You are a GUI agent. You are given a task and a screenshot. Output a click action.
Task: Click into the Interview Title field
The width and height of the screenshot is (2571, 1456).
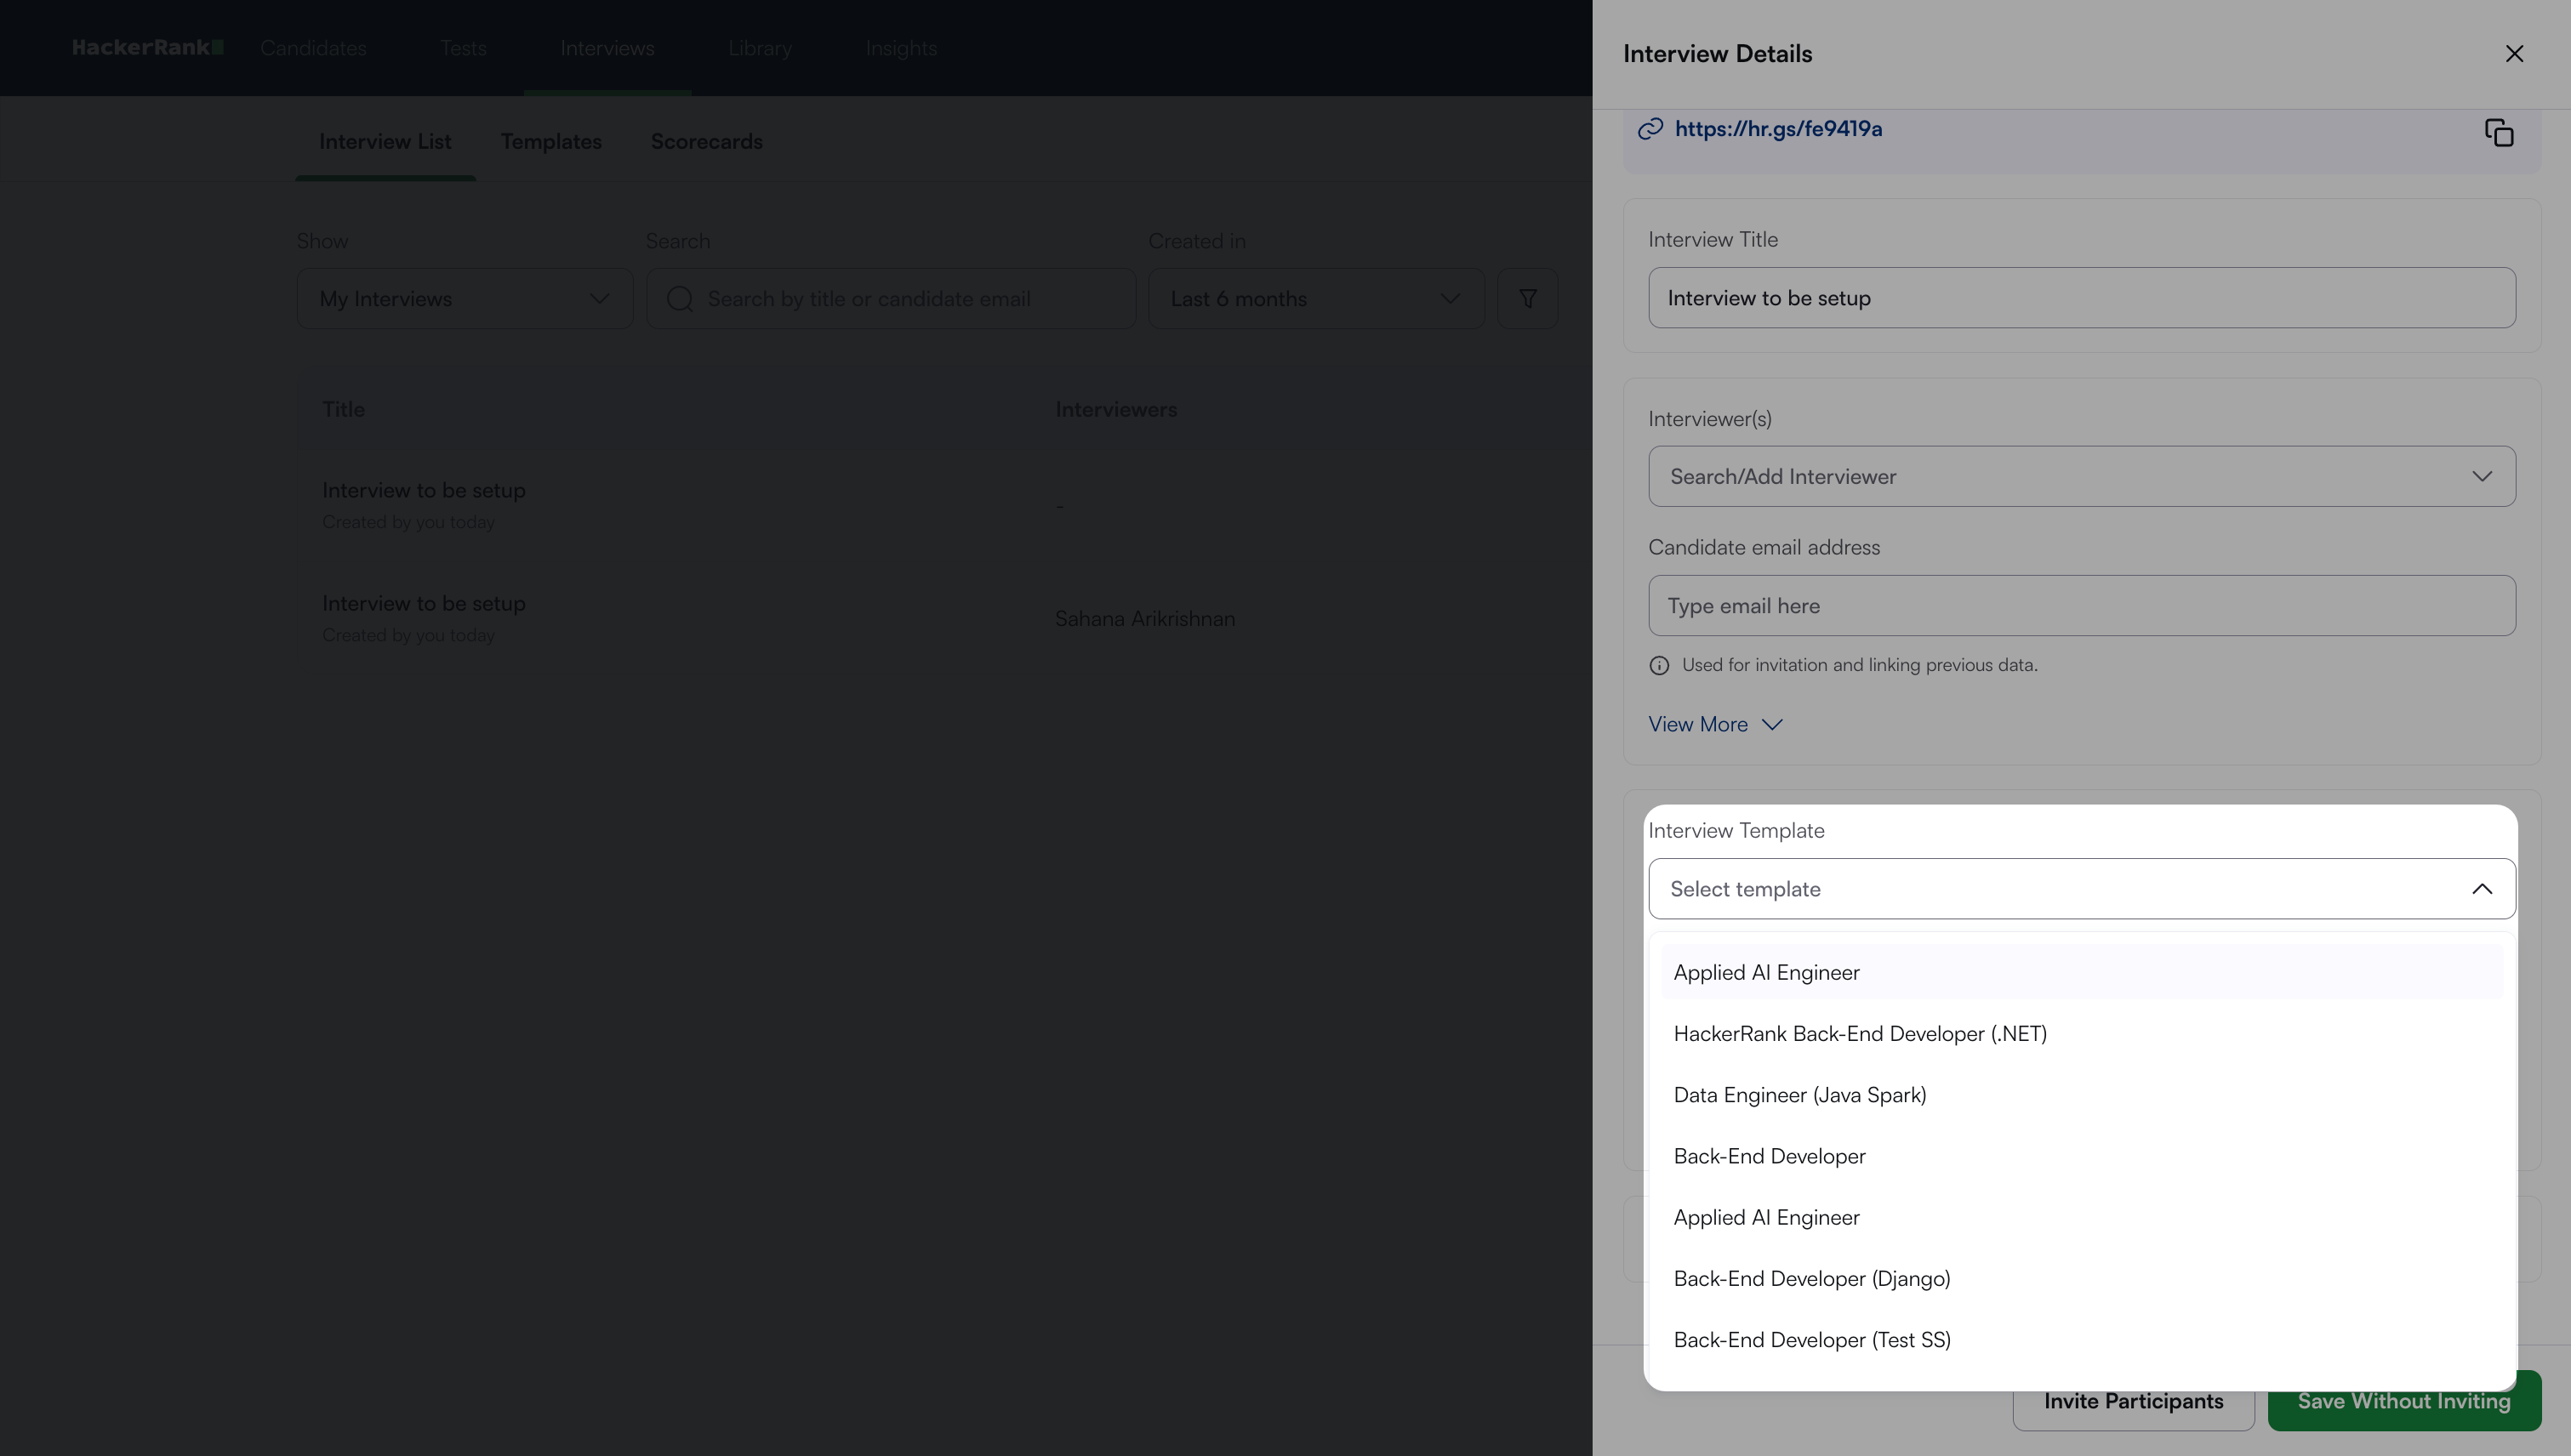2081,298
